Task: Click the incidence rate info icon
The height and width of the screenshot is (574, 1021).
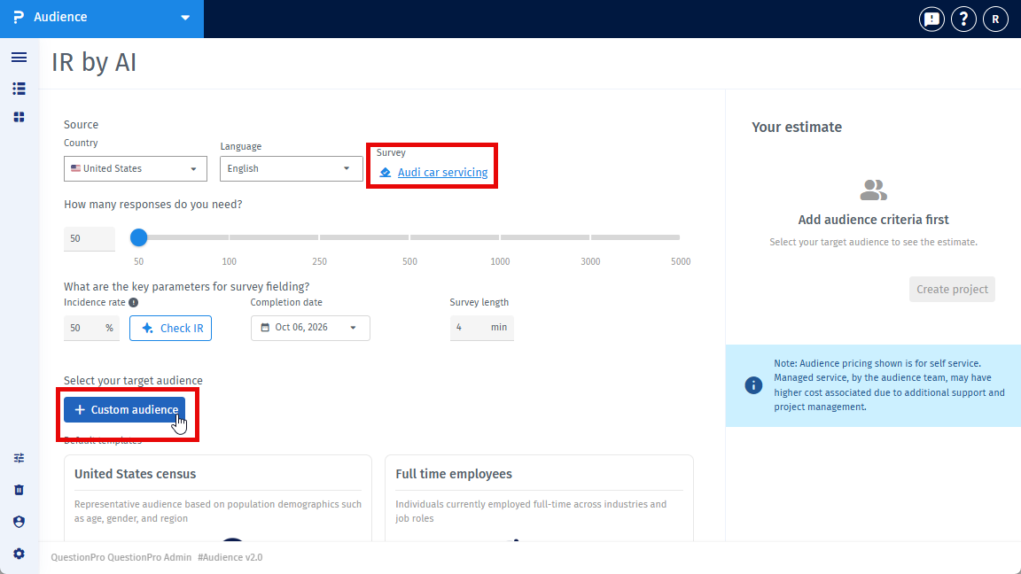Action: 134,303
